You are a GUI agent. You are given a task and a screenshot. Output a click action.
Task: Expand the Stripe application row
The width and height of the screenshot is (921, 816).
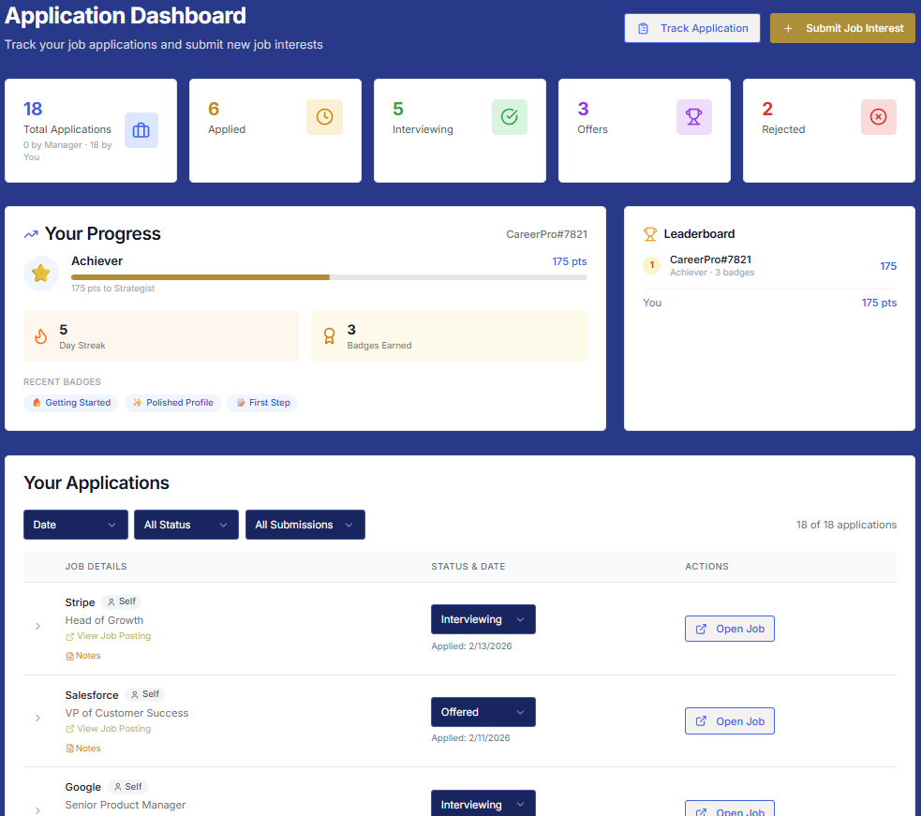[37, 626]
